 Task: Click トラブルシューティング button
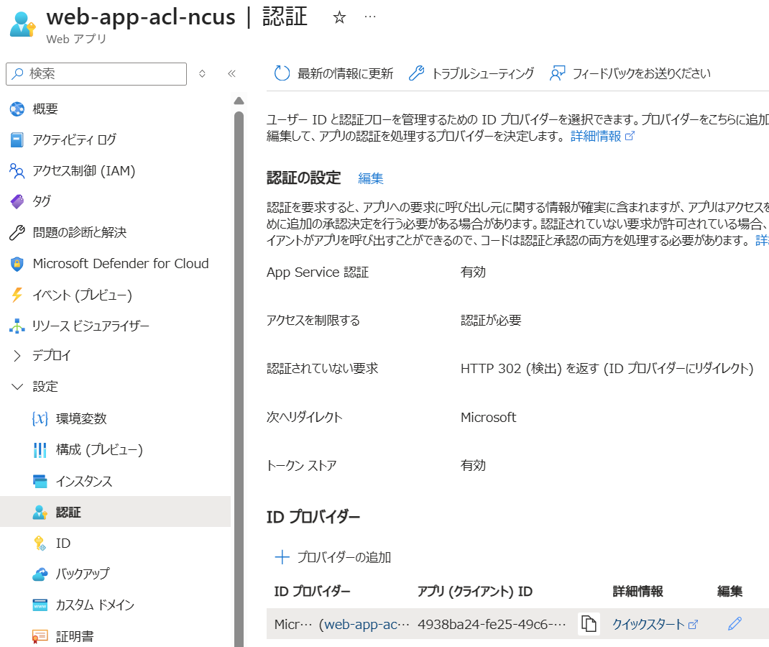(x=471, y=73)
